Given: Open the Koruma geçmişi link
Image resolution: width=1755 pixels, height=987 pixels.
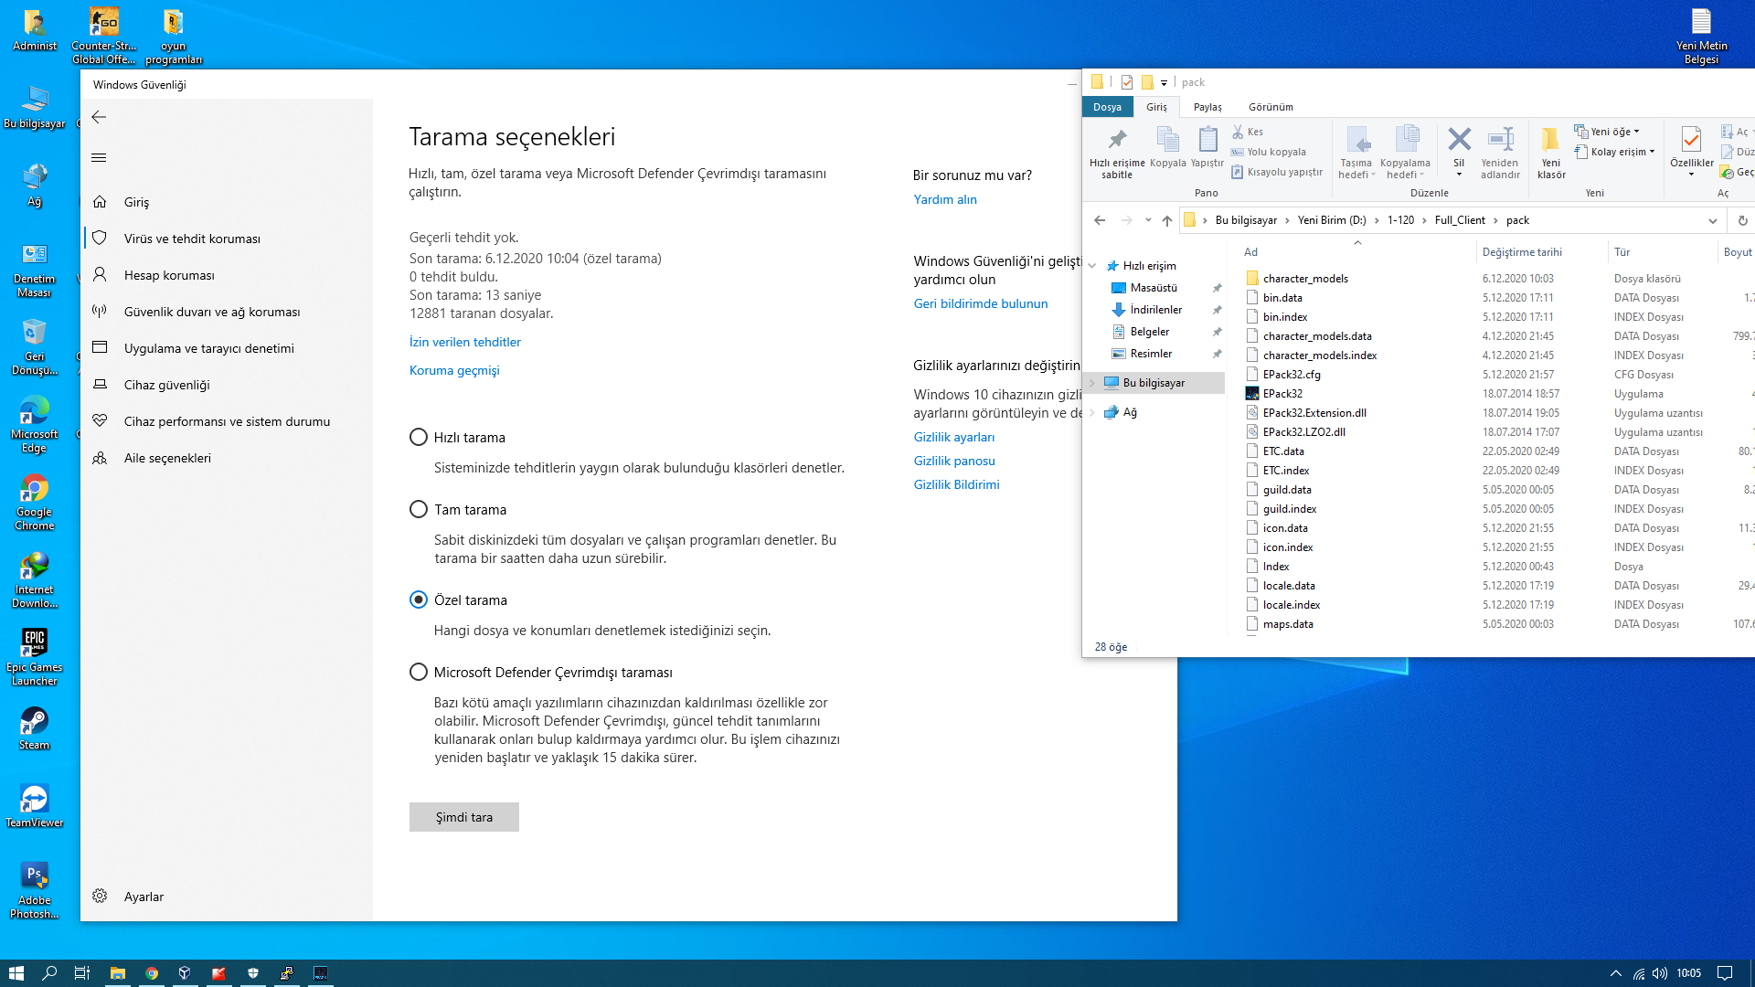Looking at the screenshot, I should pyautogui.click(x=454, y=370).
